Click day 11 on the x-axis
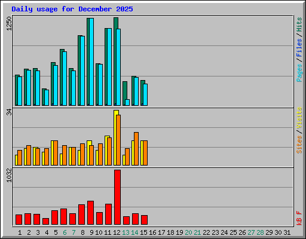 click(108, 232)
